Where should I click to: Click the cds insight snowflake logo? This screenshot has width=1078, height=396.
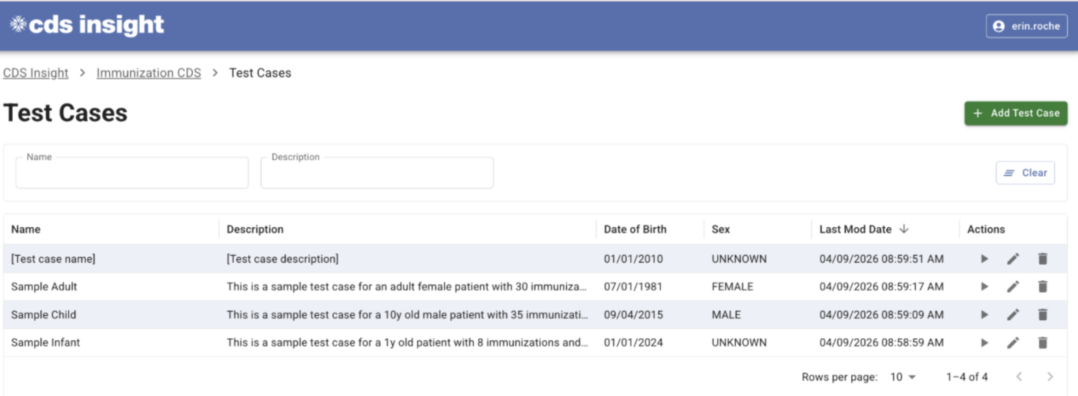(x=18, y=24)
